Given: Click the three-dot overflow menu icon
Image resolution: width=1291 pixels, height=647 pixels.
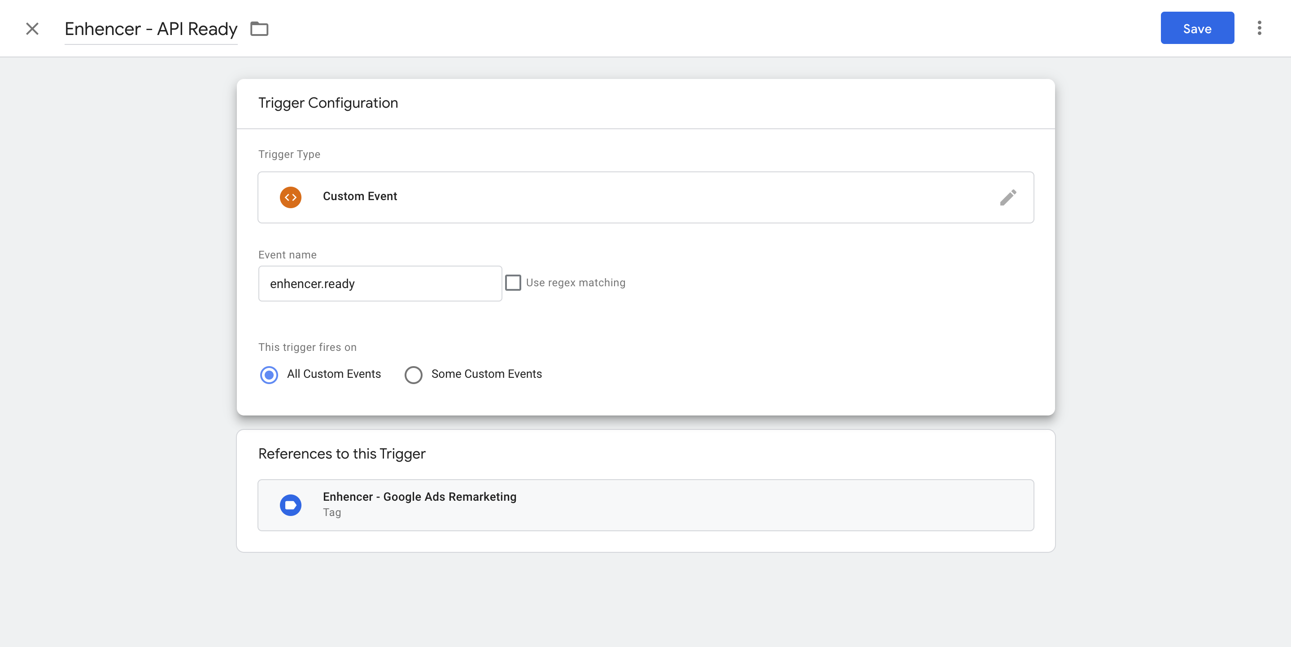Looking at the screenshot, I should pyautogui.click(x=1260, y=28).
